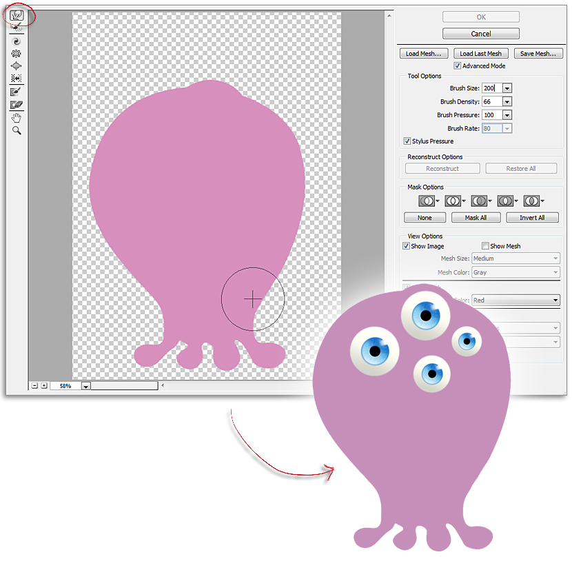Screen dimensions: 572x572
Task: Click the Save Mesh button
Action: coord(538,54)
